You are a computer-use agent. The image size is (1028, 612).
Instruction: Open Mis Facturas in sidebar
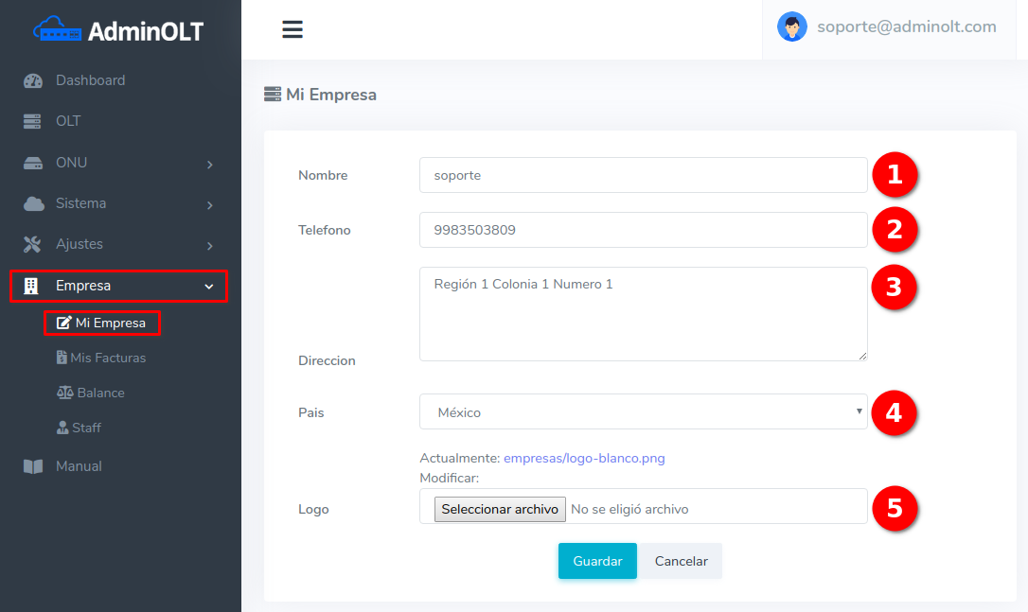point(107,358)
